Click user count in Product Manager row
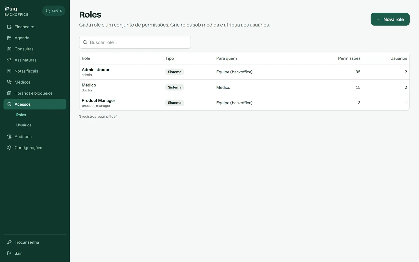This screenshot has height=262, width=419. pos(406,103)
